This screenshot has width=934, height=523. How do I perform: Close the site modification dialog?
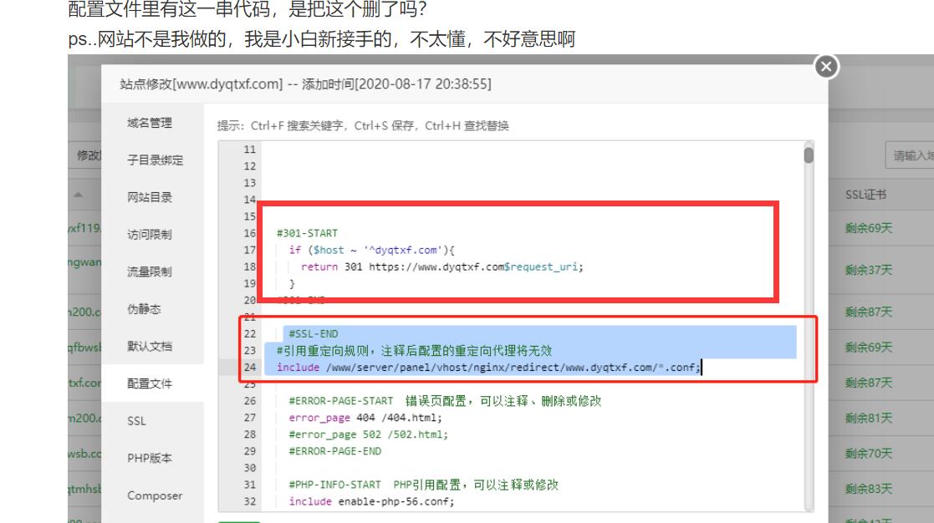click(x=826, y=68)
